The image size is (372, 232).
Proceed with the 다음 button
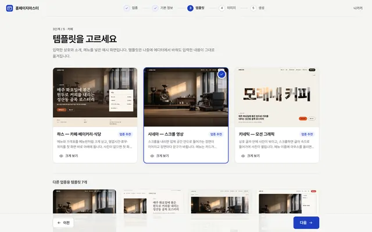point(306,223)
